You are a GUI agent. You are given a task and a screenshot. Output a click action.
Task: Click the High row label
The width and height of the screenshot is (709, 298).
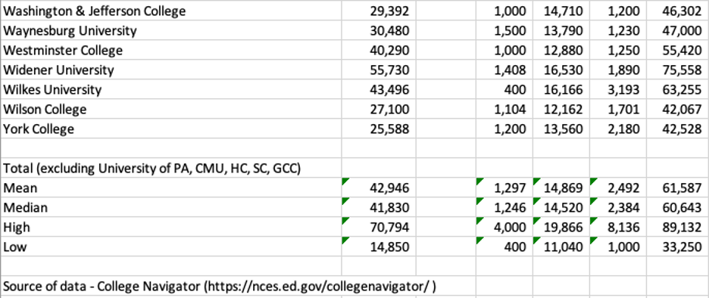coord(171,227)
